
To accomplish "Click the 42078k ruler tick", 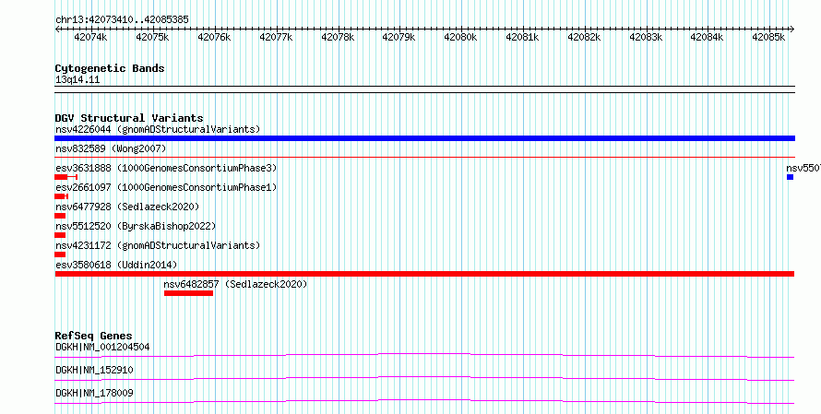I will [x=339, y=37].
